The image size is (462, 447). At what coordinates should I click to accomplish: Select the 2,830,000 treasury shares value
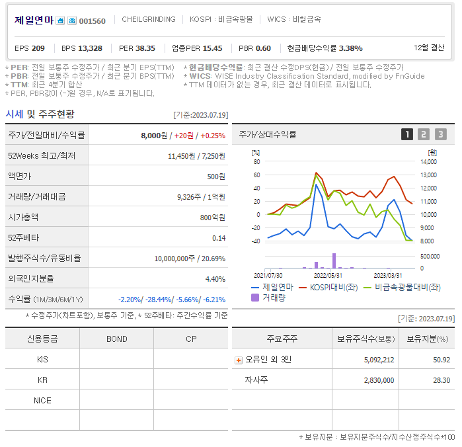point(379,380)
